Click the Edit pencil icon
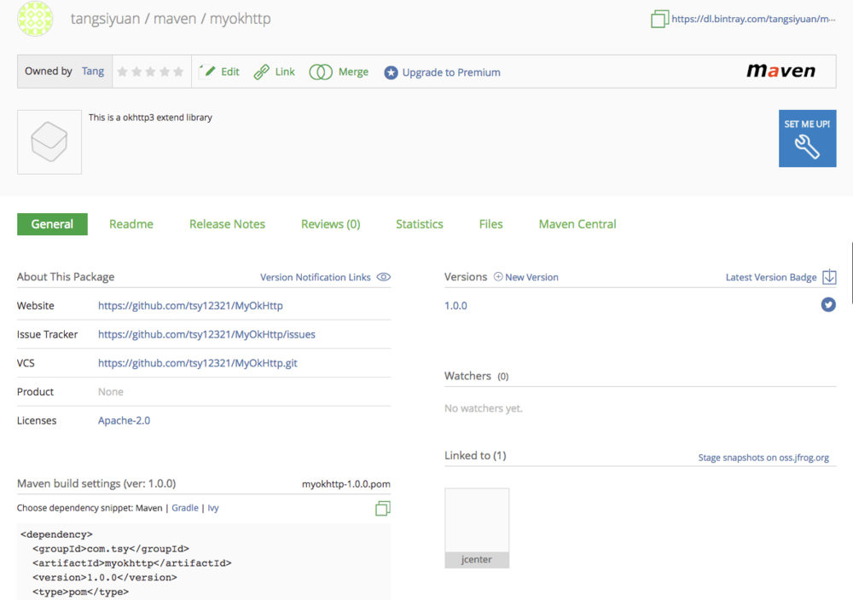The width and height of the screenshot is (853, 600). click(x=206, y=72)
